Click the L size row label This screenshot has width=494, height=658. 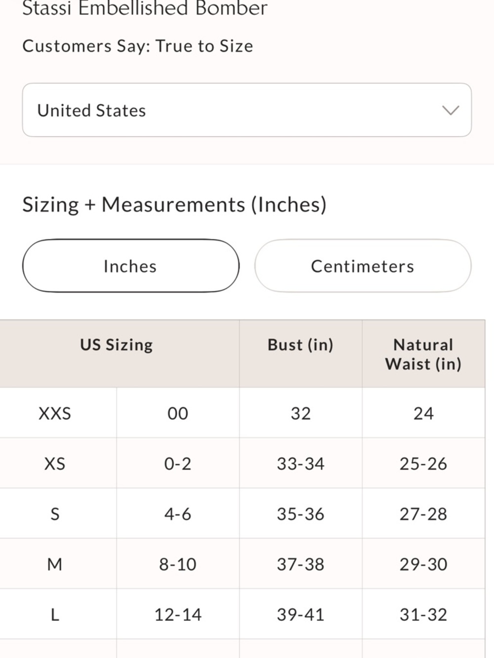pos(55,615)
